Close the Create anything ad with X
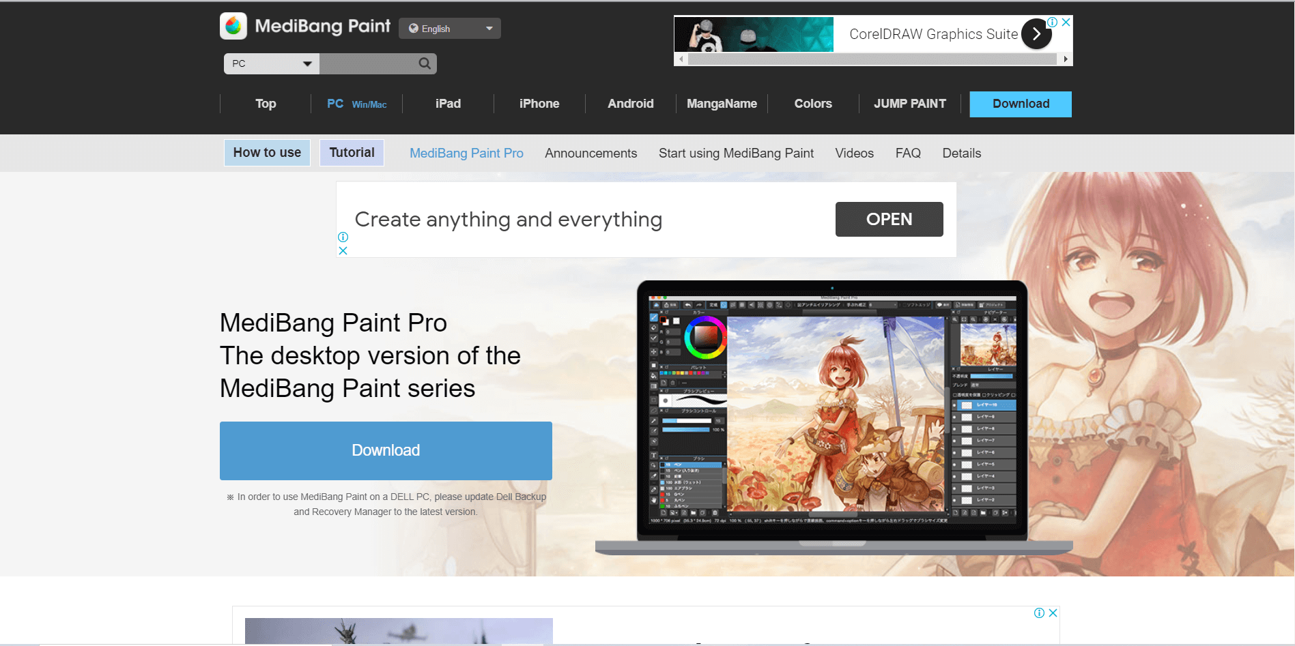The image size is (1295, 646). pos(343,250)
